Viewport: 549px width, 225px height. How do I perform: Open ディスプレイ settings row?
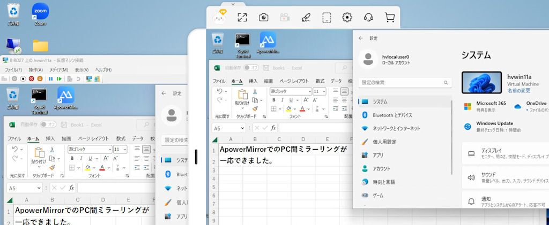[x=506, y=153]
